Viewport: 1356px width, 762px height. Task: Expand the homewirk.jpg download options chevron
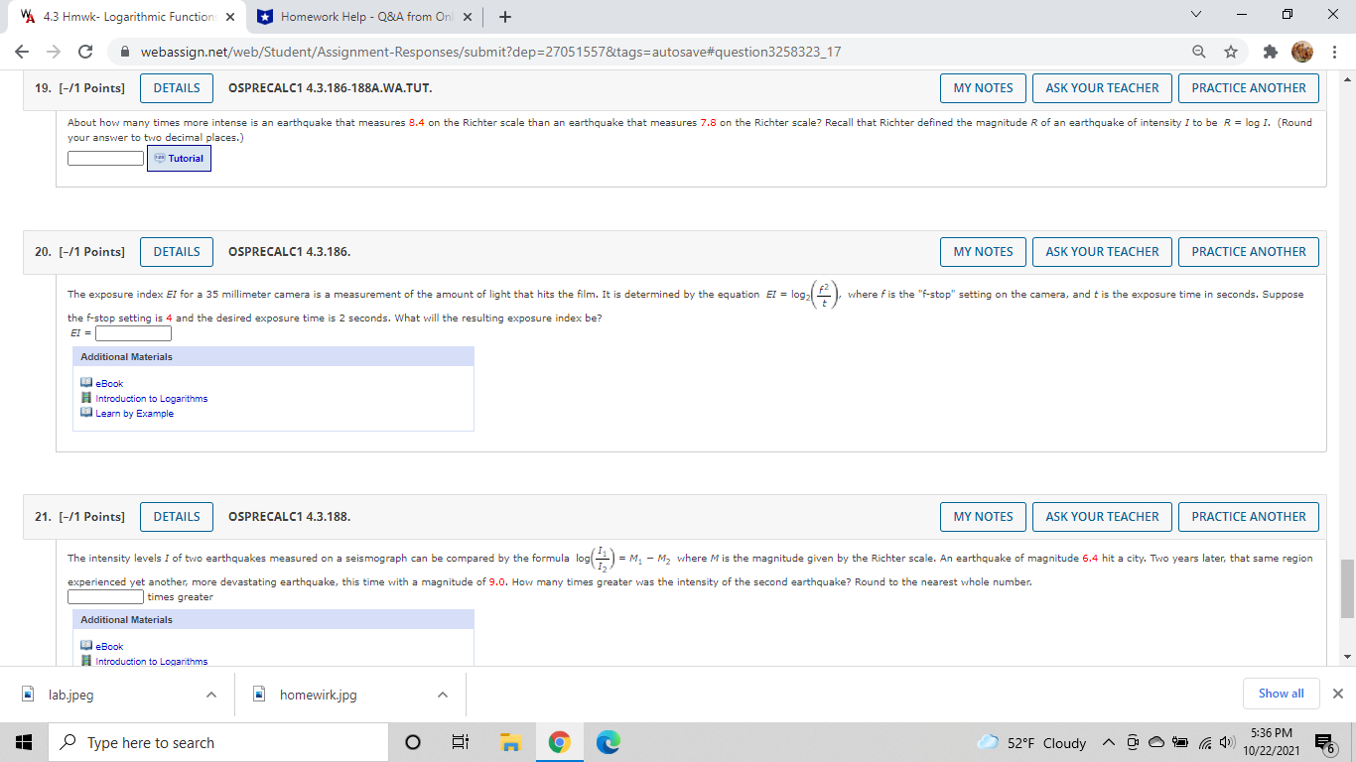click(442, 695)
